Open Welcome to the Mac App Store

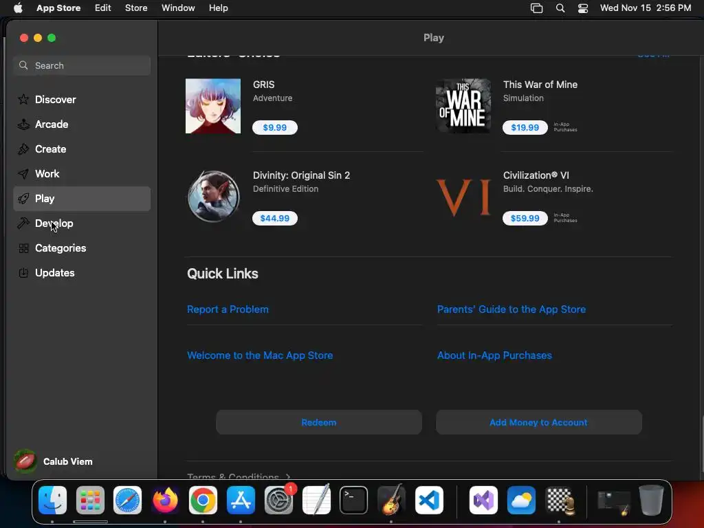click(260, 355)
